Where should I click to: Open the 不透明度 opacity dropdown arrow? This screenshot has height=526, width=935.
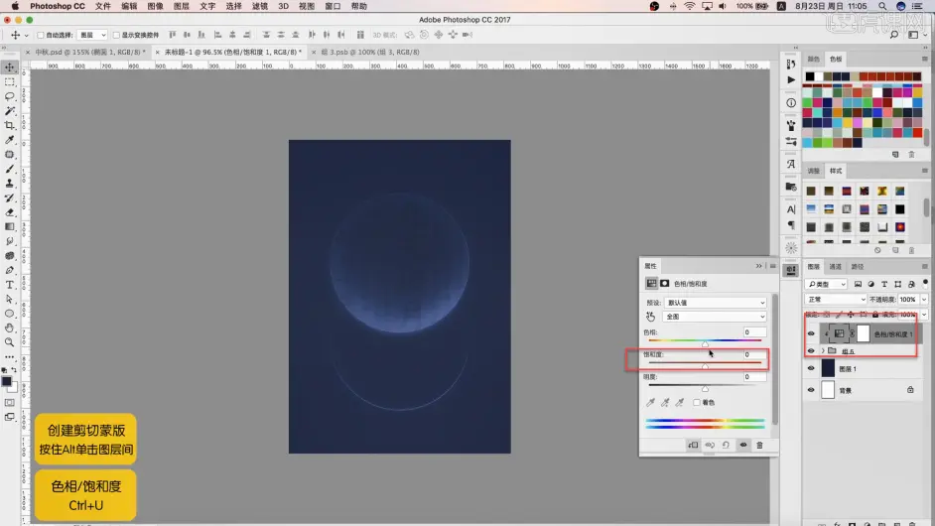coord(924,300)
